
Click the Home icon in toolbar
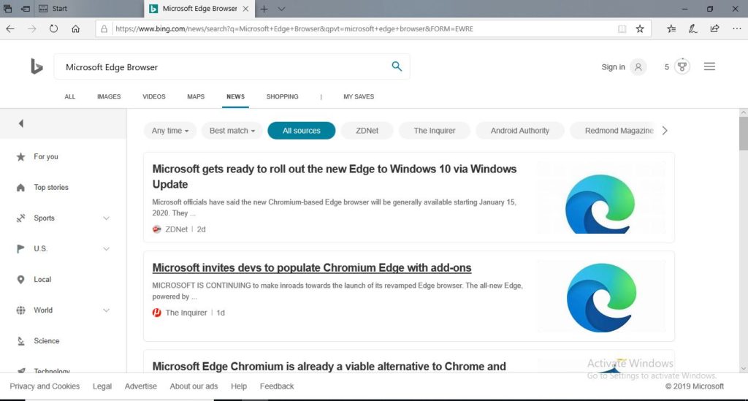pyautogui.click(x=75, y=28)
